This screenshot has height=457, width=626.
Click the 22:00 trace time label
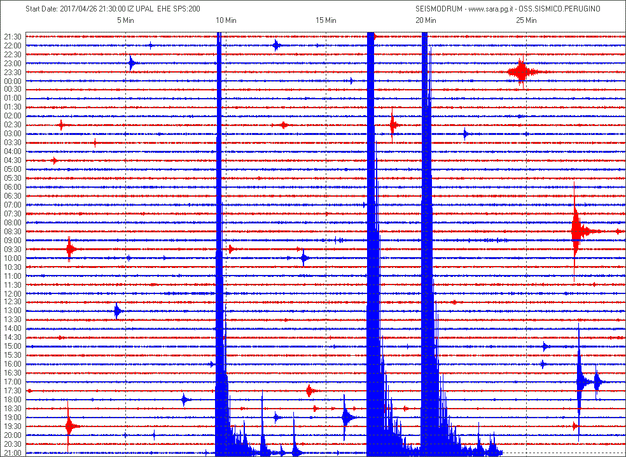click(x=12, y=46)
